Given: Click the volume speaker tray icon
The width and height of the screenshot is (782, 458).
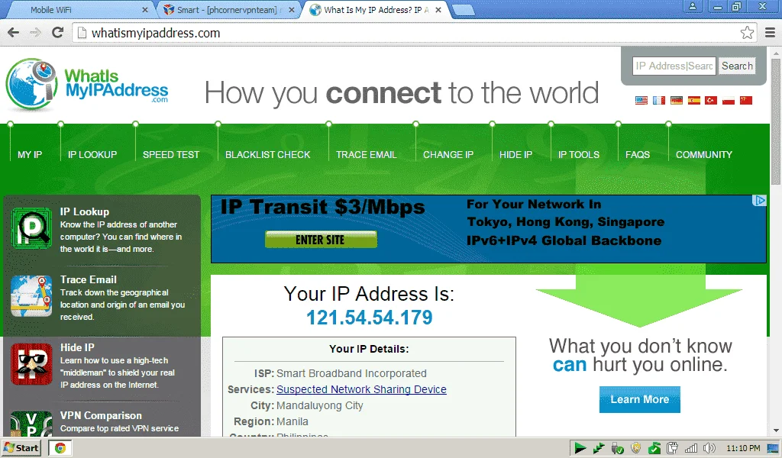Looking at the screenshot, I should click(x=709, y=448).
